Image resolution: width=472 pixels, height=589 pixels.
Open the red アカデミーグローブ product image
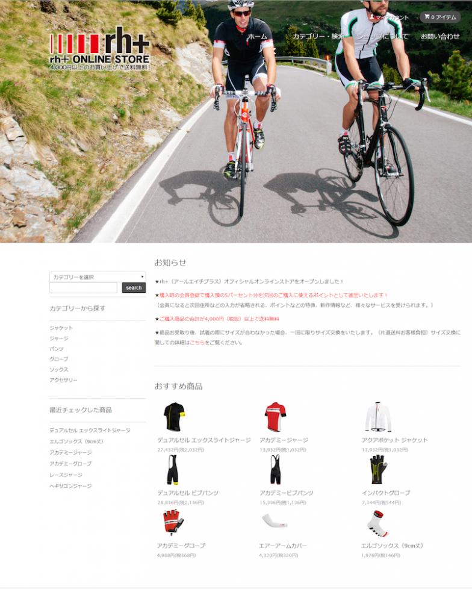(x=173, y=522)
